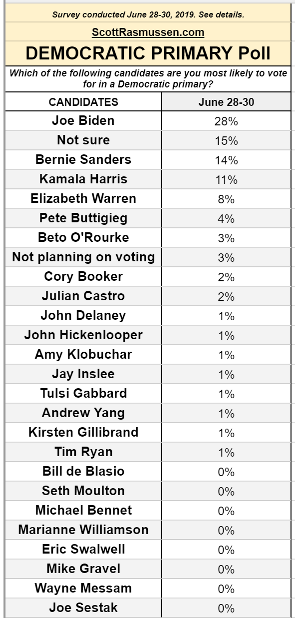Select the poll question text cell
This screenshot has height=618, width=295.
(x=148, y=78)
